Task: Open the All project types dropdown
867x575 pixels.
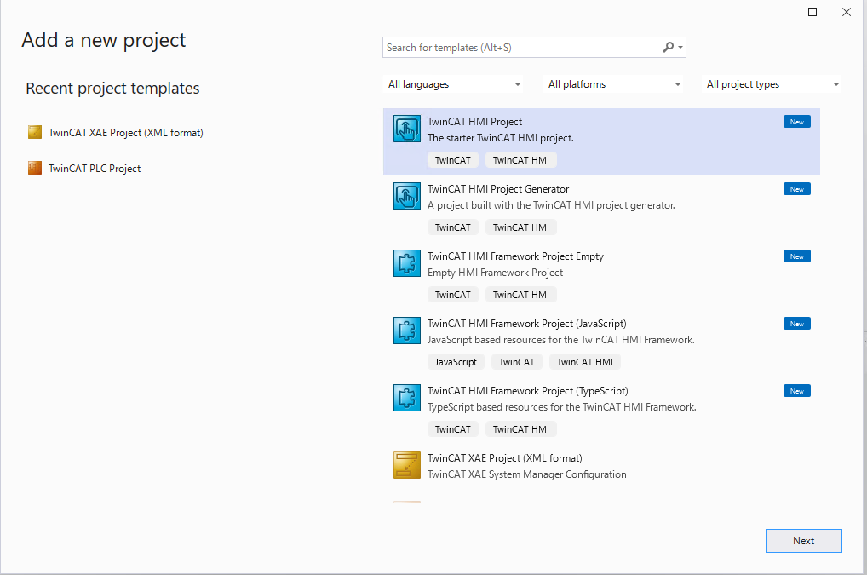Action: click(x=772, y=84)
